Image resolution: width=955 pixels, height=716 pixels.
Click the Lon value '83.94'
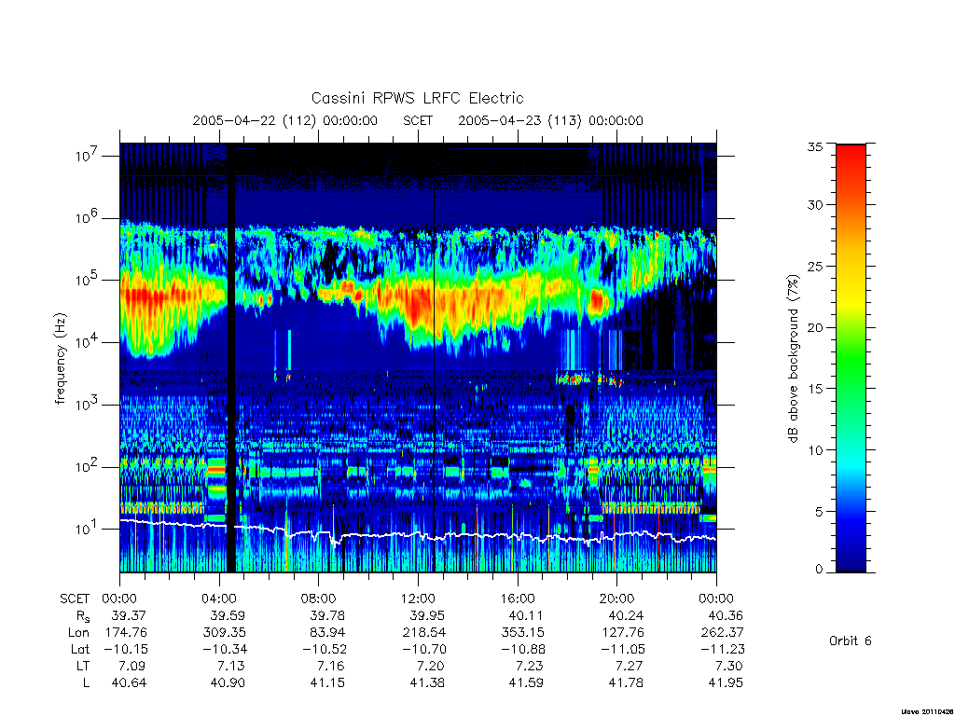click(x=327, y=633)
